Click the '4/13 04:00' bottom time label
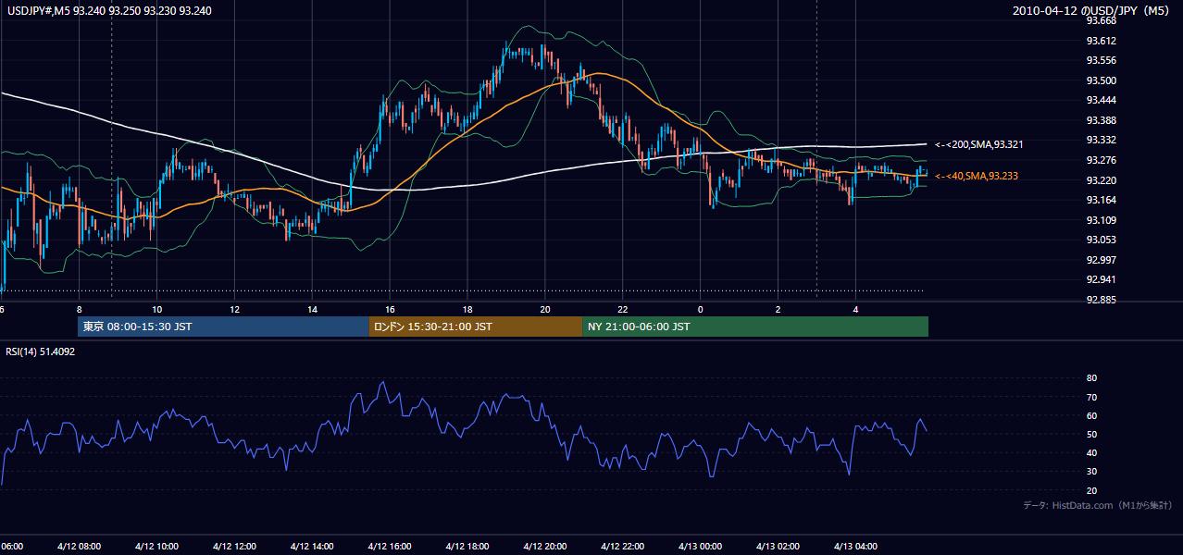This screenshot has width=1183, height=555. pos(855,547)
